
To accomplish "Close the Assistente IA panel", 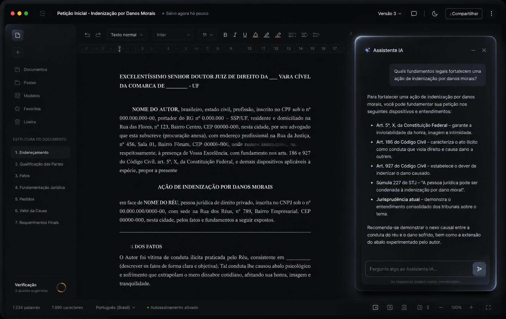I will click(484, 50).
